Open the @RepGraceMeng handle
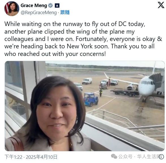The image size is (166, 163). pos(39,13)
